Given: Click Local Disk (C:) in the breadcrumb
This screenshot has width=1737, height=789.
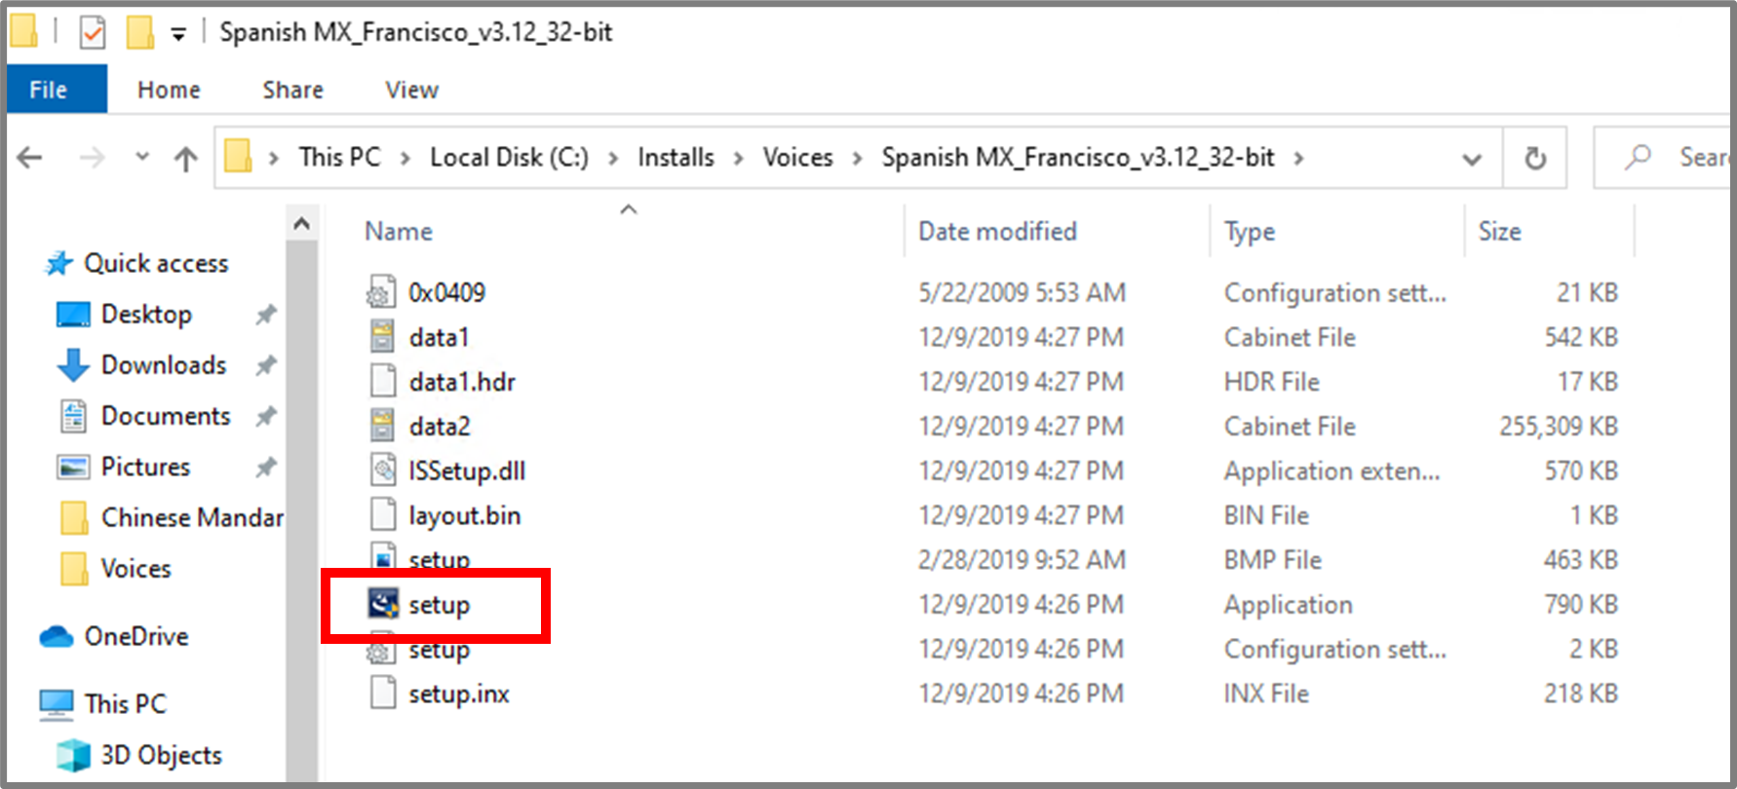Looking at the screenshot, I should click(509, 158).
